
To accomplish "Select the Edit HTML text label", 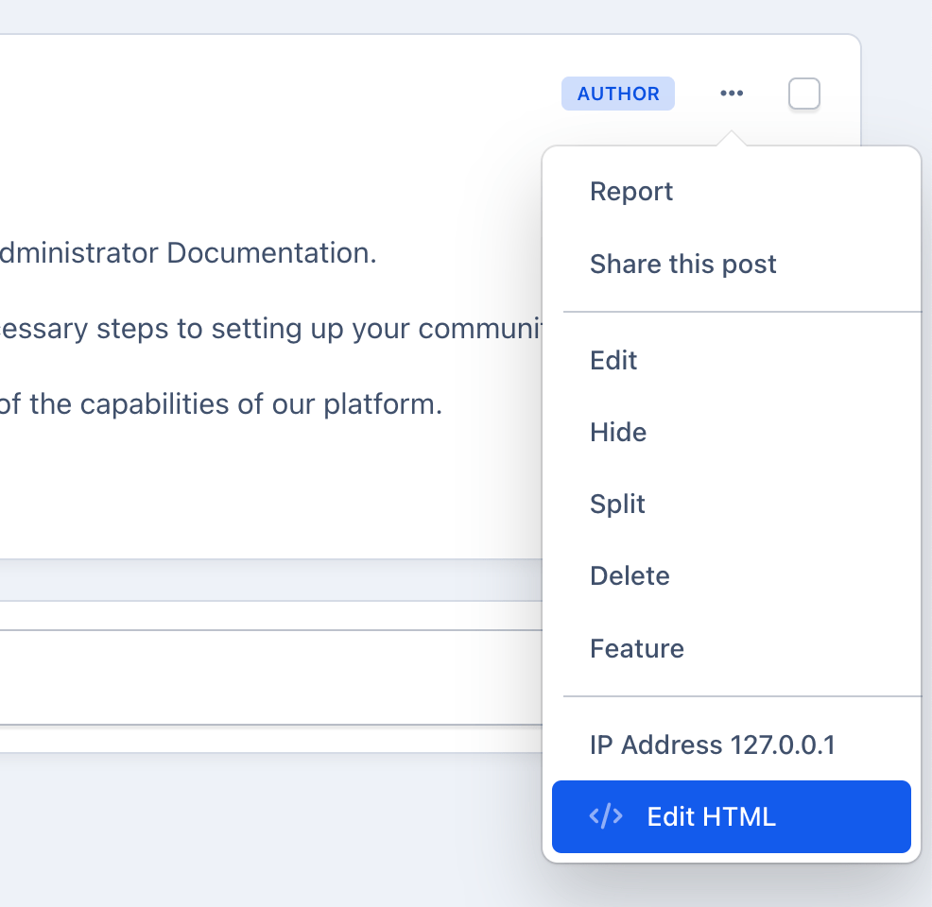I will [x=711, y=817].
